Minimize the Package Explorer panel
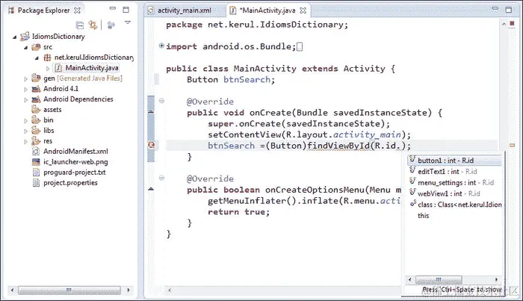Image resolution: width=523 pixels, height=301 pixels. (x=113, y=8)
